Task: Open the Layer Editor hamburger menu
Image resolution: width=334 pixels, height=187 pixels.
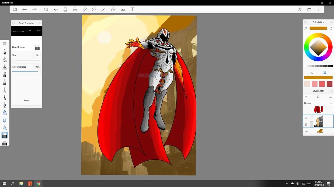Action: coord(330,97)
